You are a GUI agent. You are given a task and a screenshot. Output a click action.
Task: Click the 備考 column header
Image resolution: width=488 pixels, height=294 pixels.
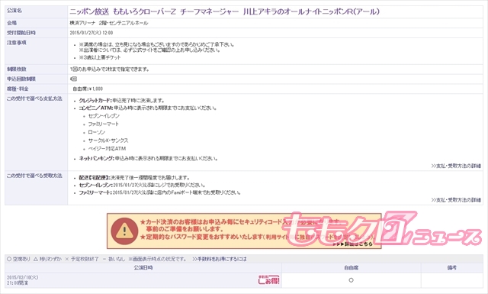452,267
